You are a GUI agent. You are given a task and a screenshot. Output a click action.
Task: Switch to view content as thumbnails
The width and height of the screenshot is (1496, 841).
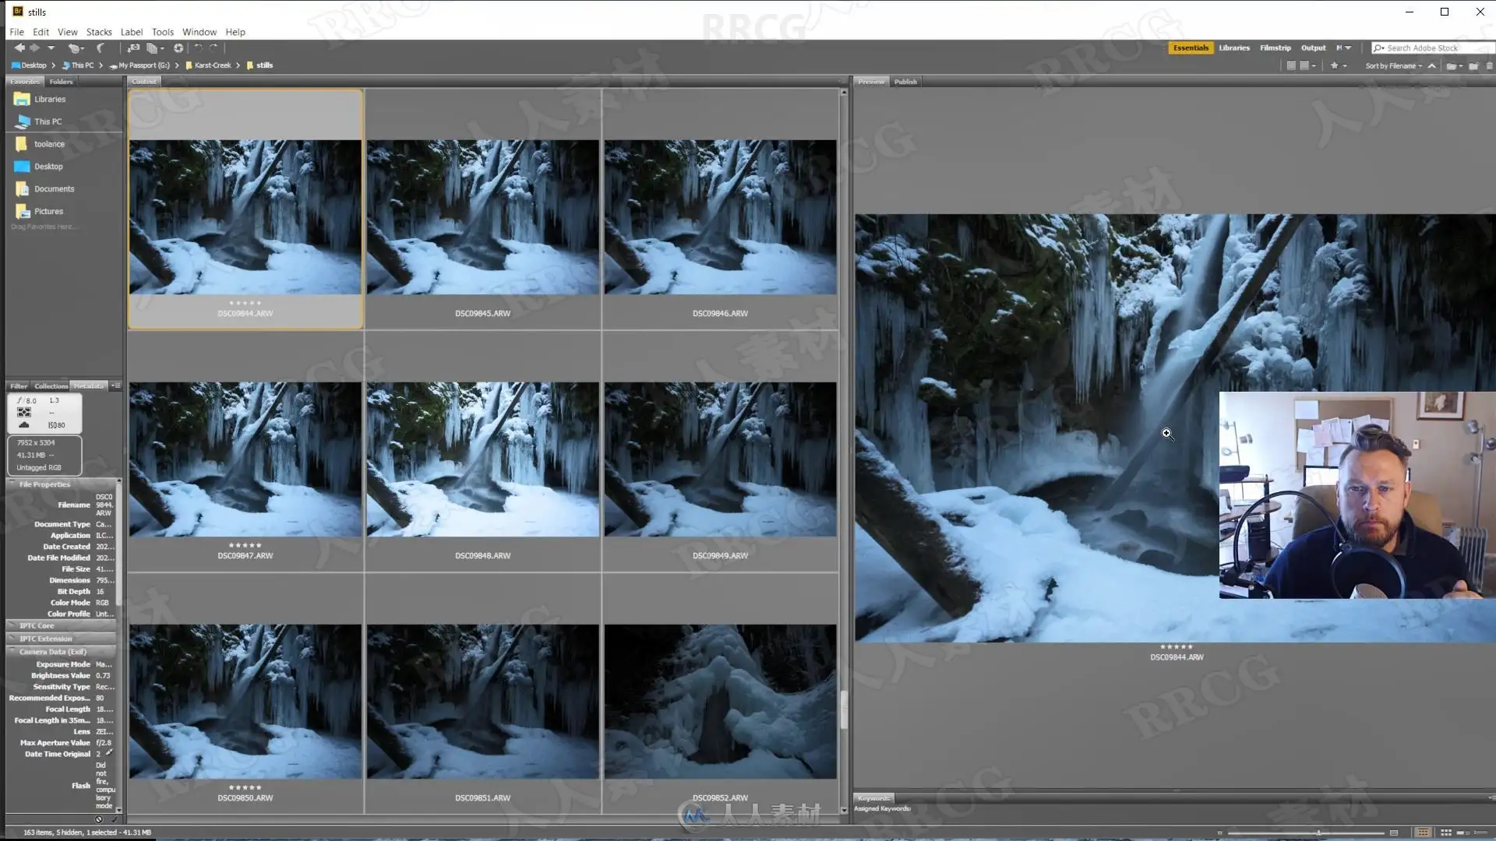click(x=1446, y=833)
